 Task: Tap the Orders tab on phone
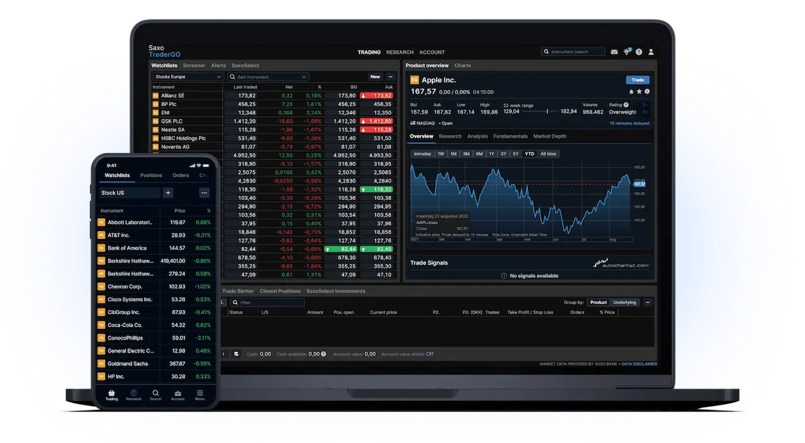click(180, 175)
